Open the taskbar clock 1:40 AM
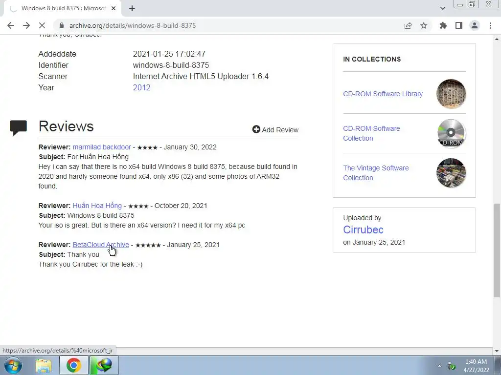Image resolution: width=501 pixels, height=375 pixels. pos(476,366)
